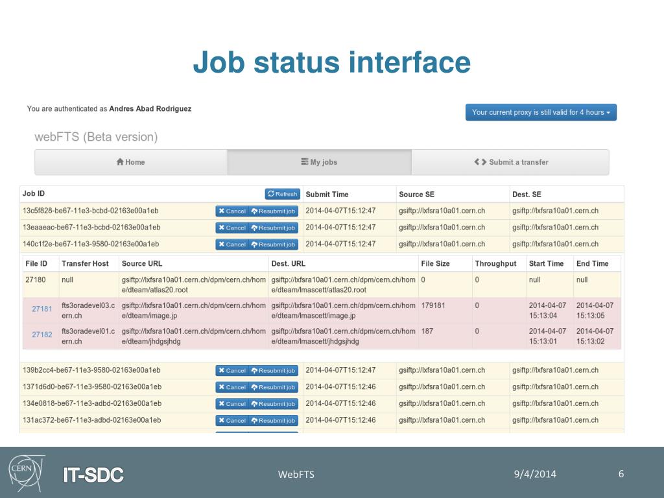Screen dimensions: 664x498
Task: Click the Source URL column header
Action: point(142,263)
